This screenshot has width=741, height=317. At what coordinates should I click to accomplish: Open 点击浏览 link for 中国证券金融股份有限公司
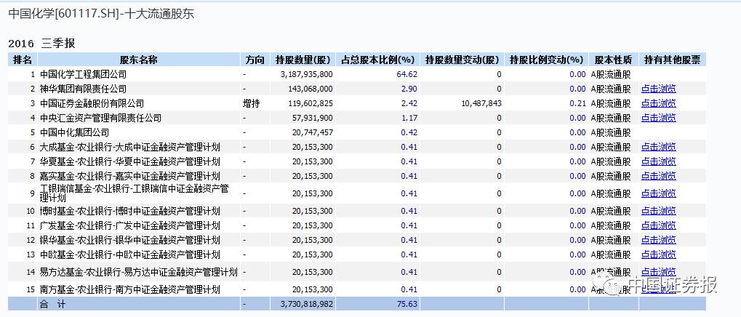tap(658, 103)
